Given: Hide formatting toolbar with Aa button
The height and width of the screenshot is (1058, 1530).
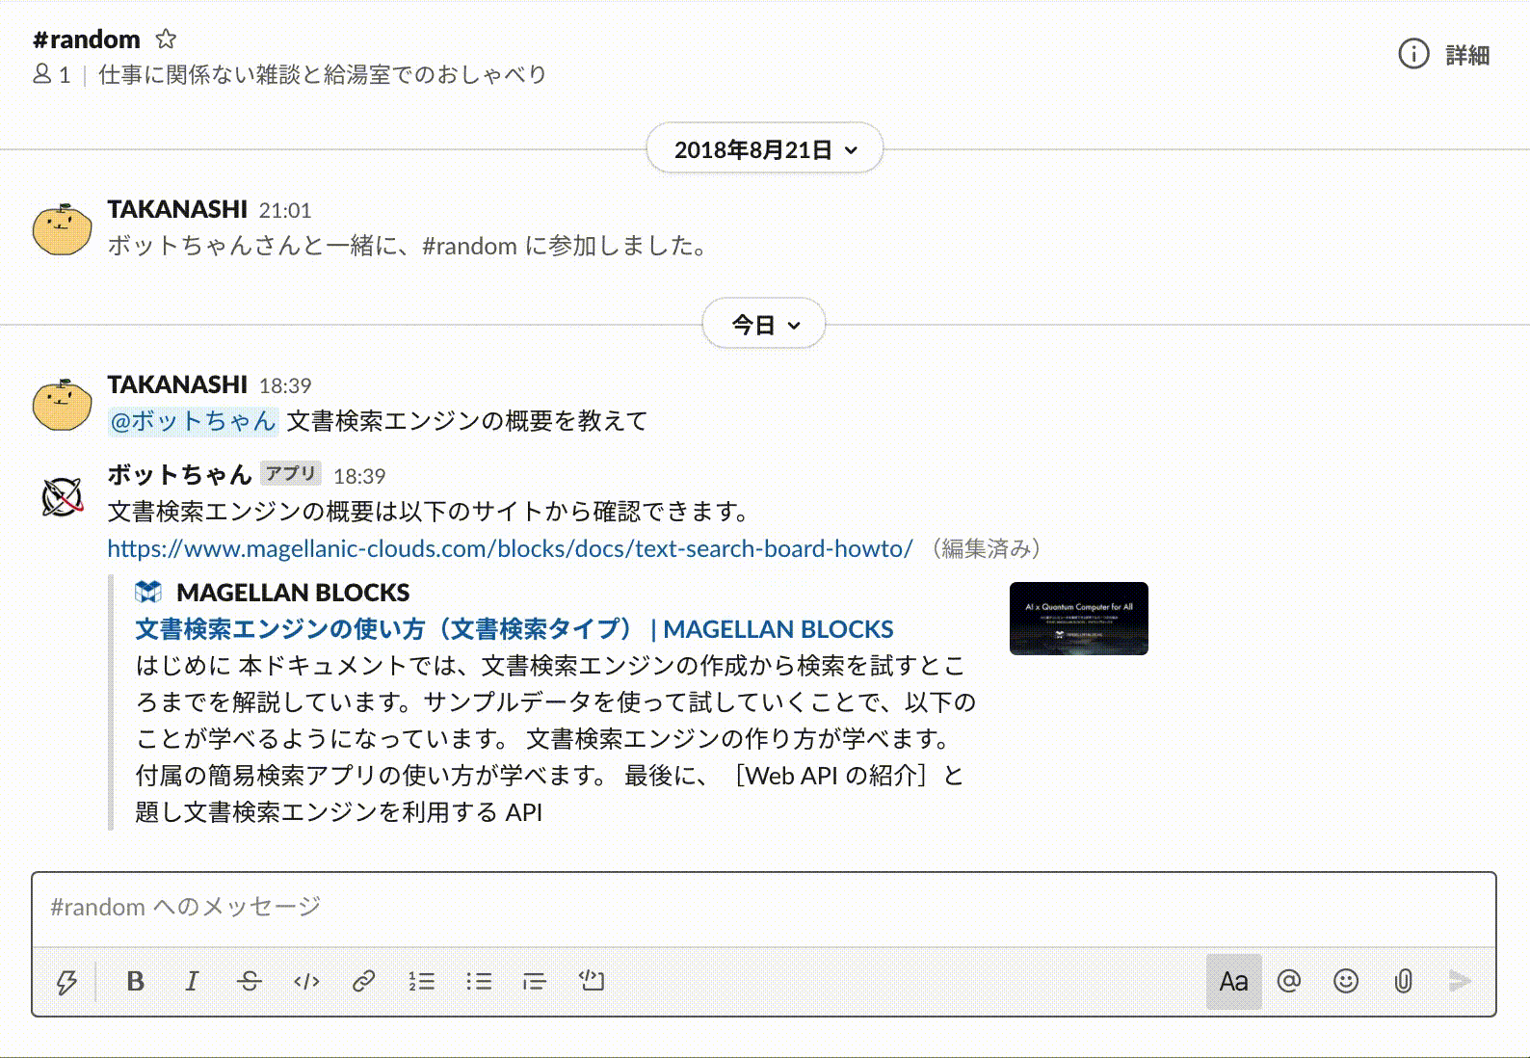Looking at the screenshot, I should tap(1233, 981).
